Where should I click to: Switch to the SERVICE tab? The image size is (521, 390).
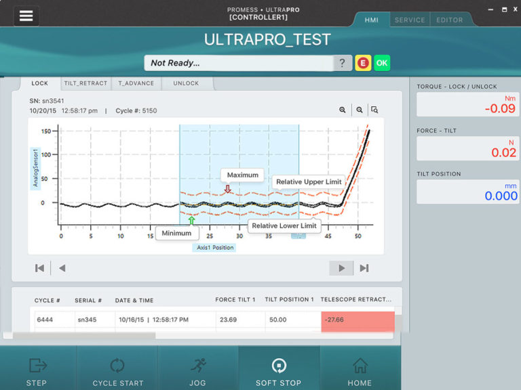click(x=410, y=20)
